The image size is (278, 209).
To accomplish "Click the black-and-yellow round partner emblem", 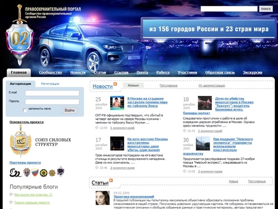I will pyautogui.click(x=43, y=173).
